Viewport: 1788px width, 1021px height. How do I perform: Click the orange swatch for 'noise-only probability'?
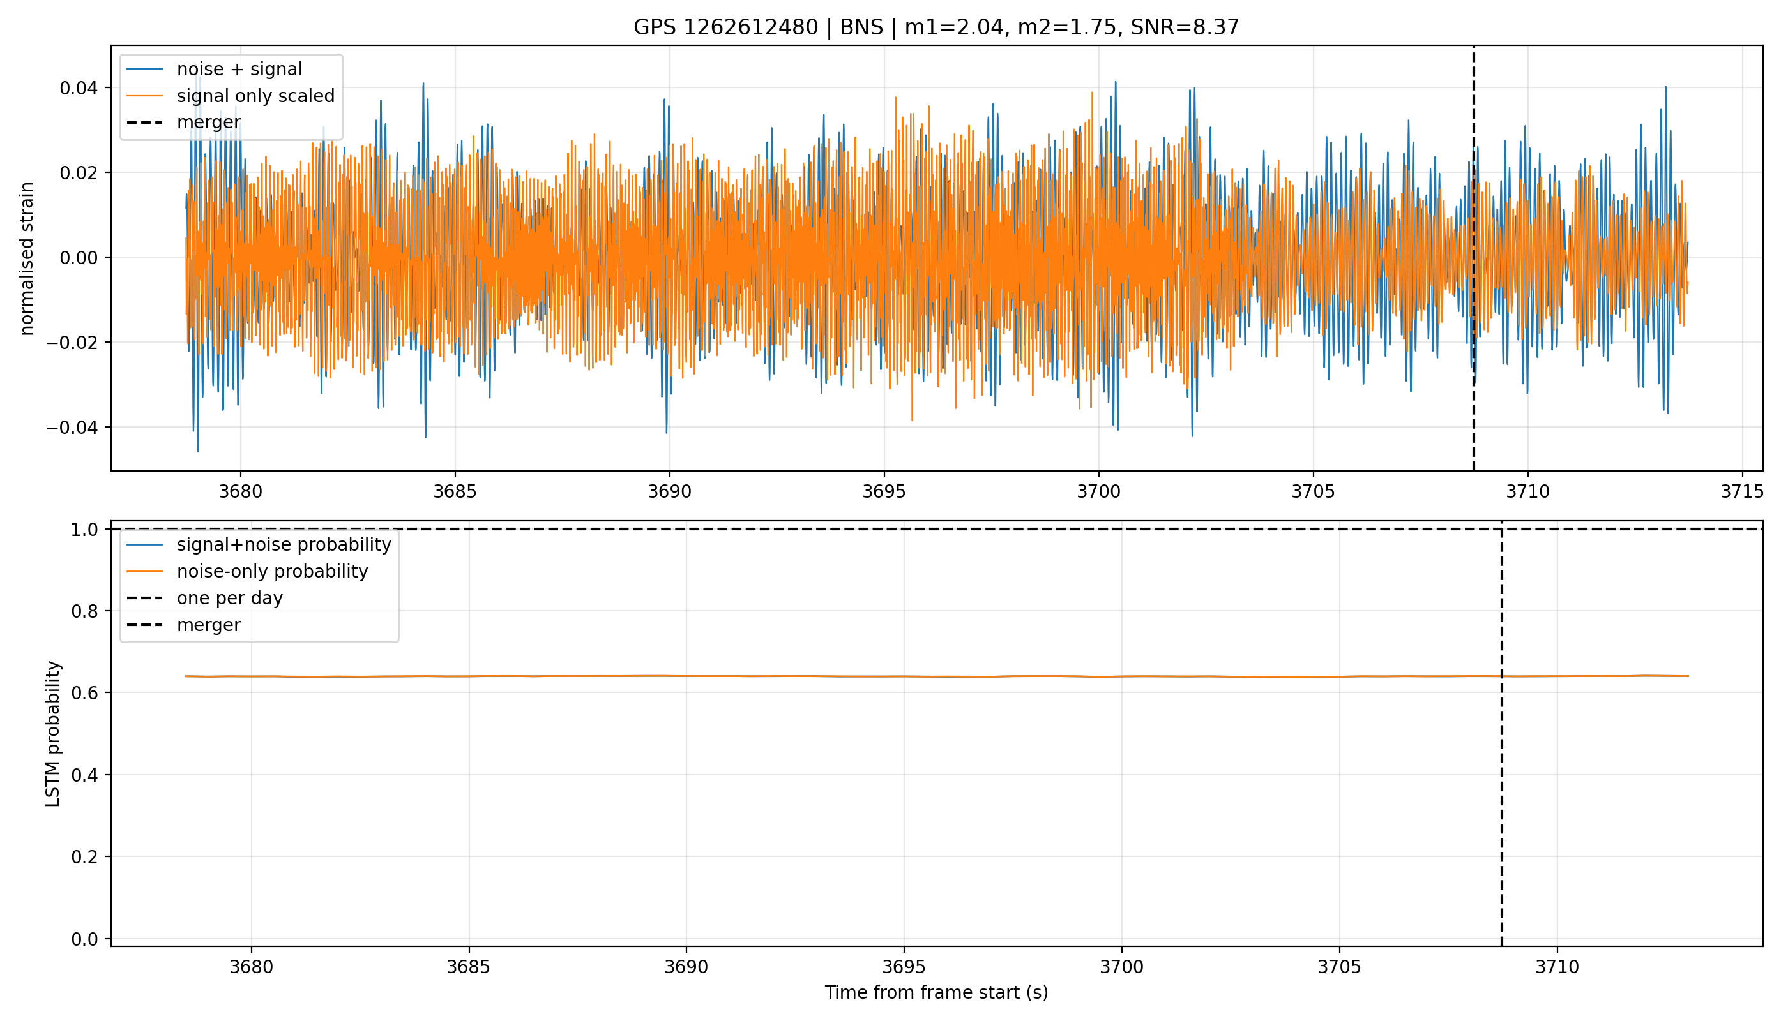144,572
